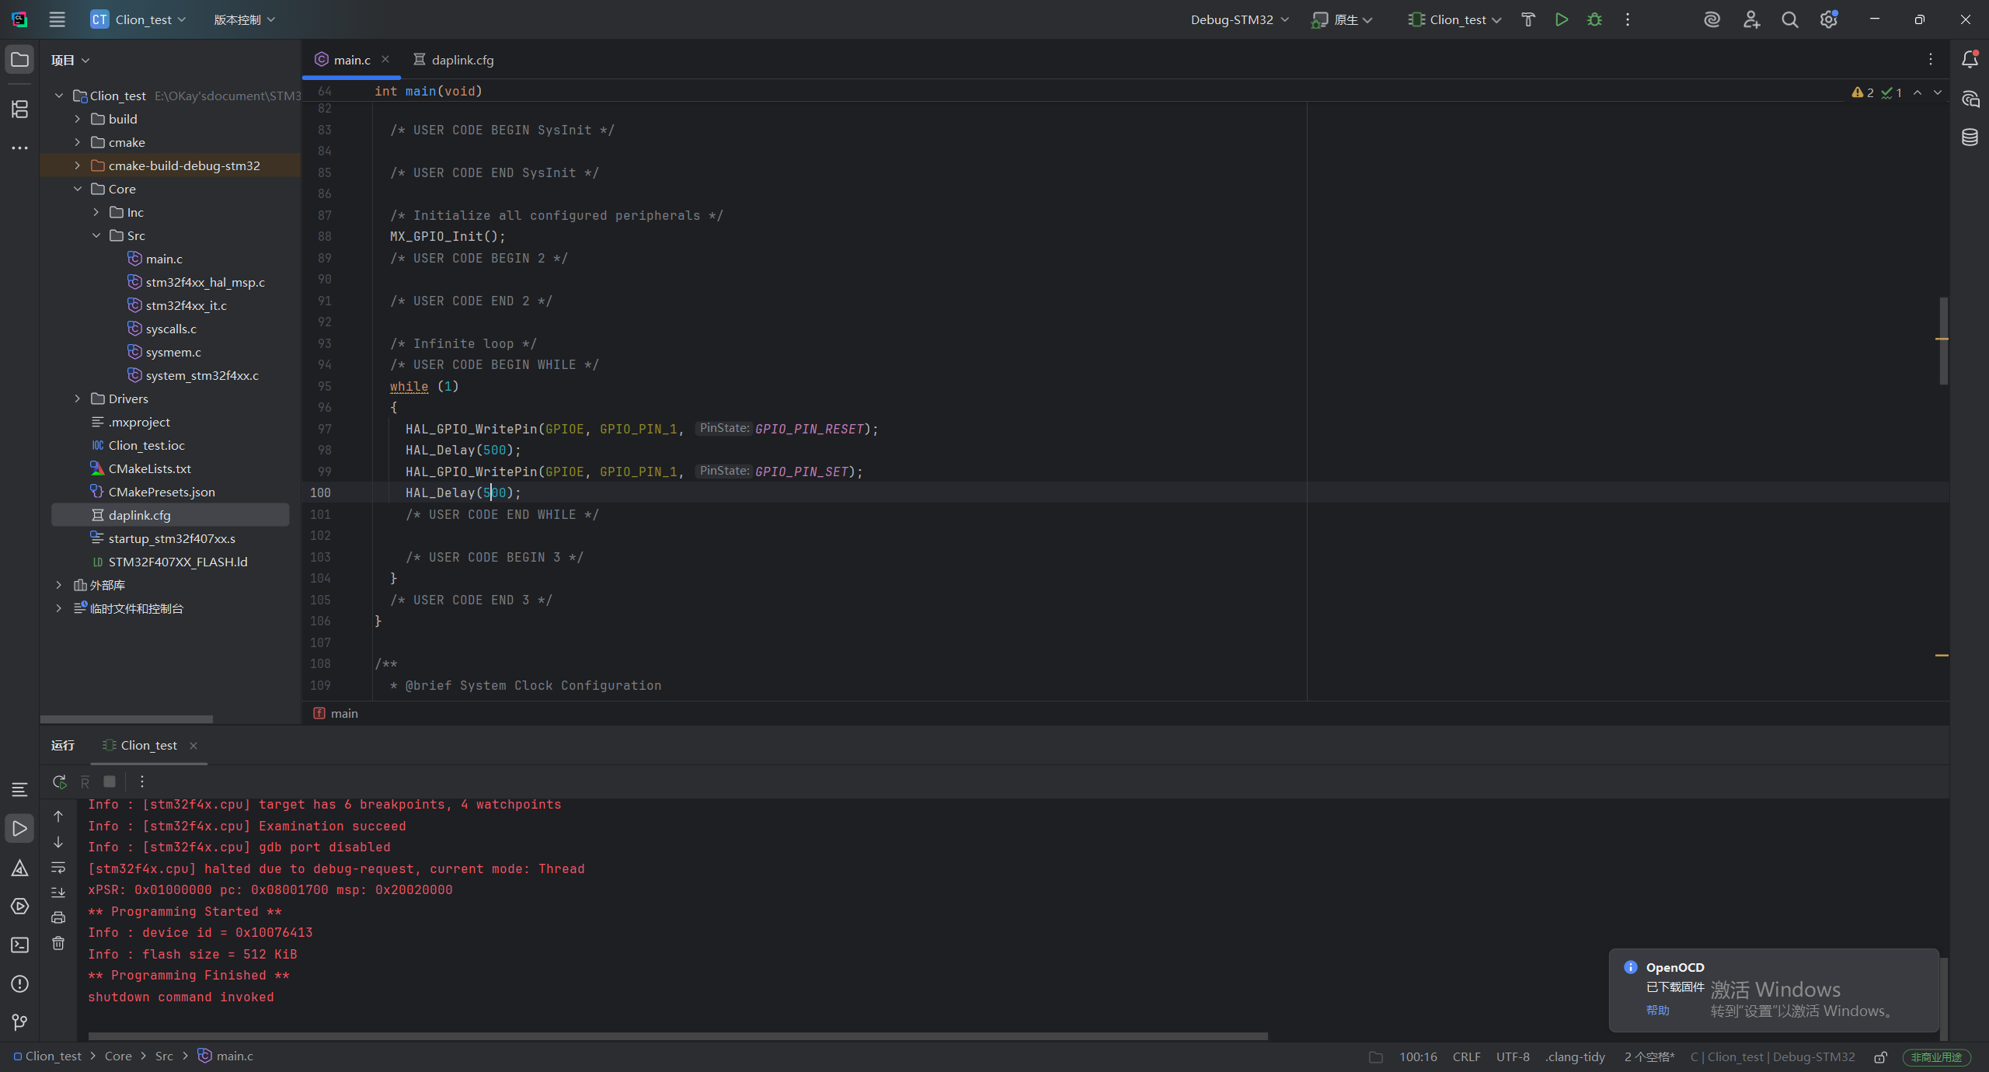Close the Clion_test run tab
The image size is (1989, 1072).
click(x=193, y=746)
